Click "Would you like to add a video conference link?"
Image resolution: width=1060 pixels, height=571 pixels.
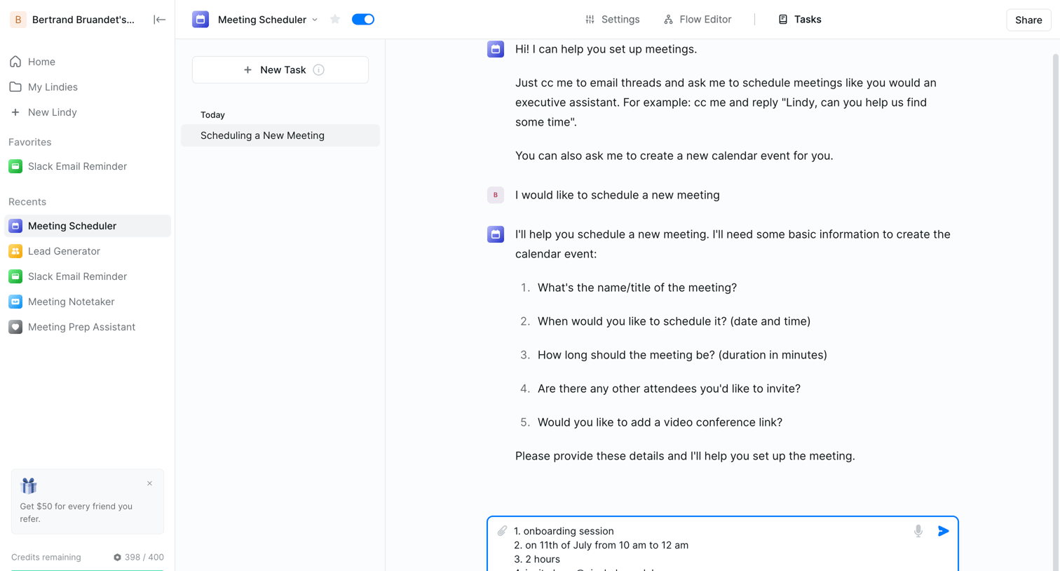click(660, 422)
